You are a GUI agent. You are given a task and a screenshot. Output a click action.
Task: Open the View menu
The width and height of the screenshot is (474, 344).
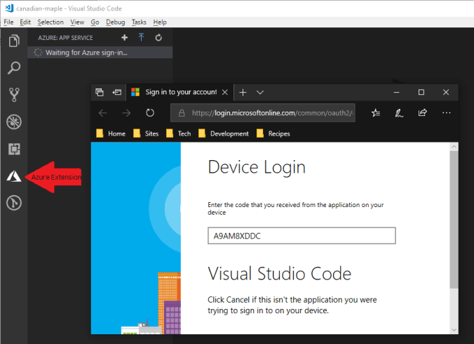(x=77, y=22)
